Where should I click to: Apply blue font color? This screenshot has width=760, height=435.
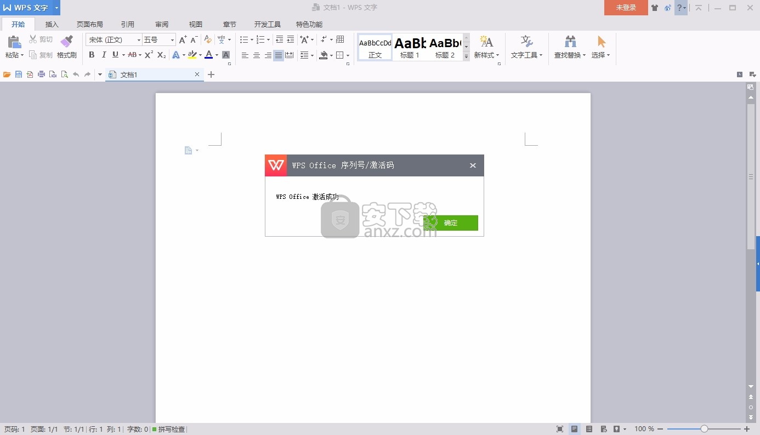(208, 55)
